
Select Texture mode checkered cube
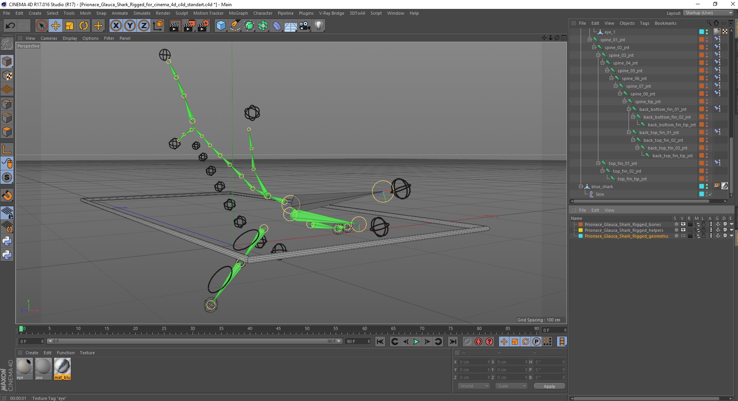click(7, 76)
